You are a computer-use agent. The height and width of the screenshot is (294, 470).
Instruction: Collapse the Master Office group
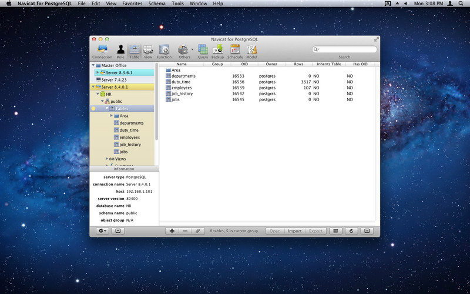93,65
